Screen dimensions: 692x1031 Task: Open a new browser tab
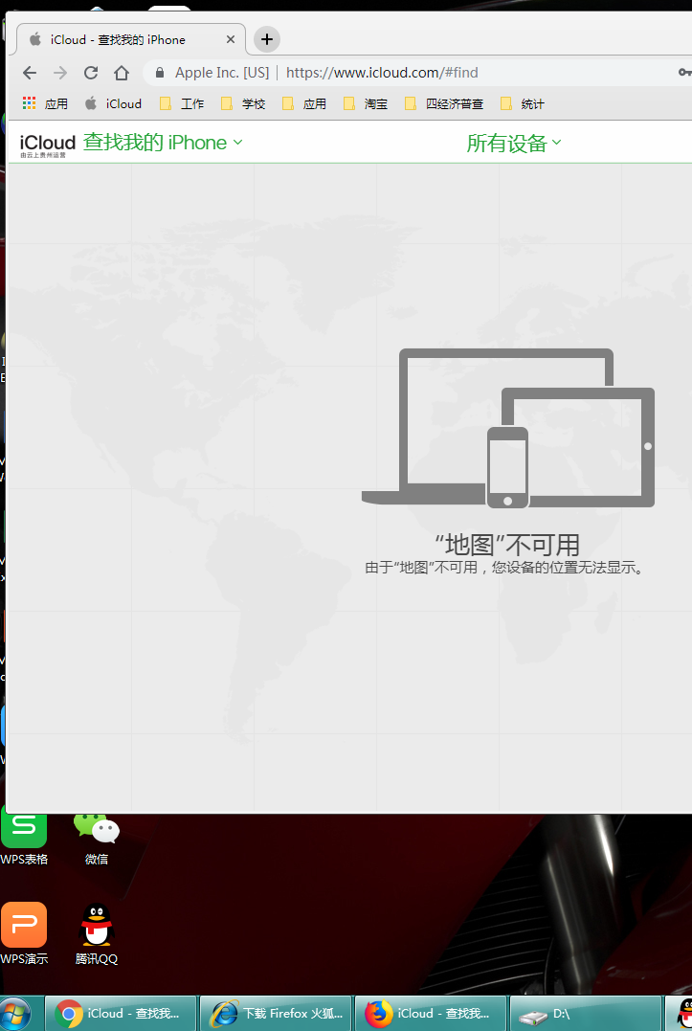(x=267, y=39)
